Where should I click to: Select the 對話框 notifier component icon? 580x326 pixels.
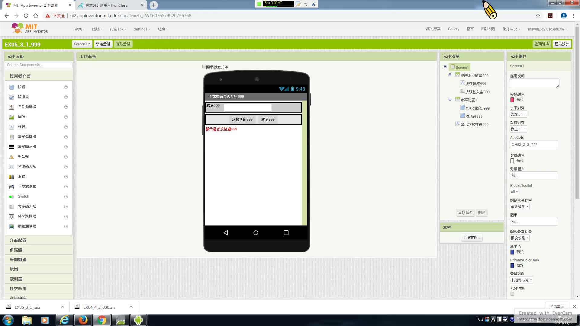[x=11, y=157]
